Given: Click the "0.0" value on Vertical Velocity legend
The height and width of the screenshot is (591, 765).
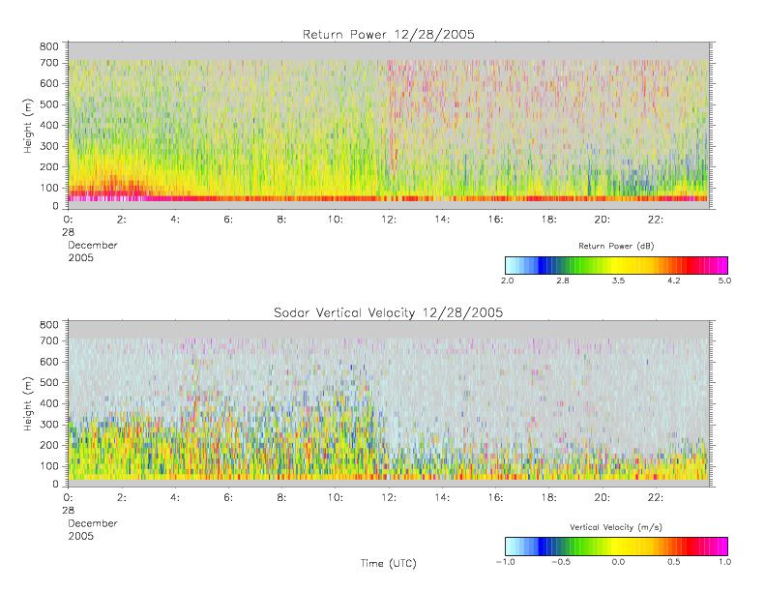Looking at the screenshot, I should click(x=618, y=562).
